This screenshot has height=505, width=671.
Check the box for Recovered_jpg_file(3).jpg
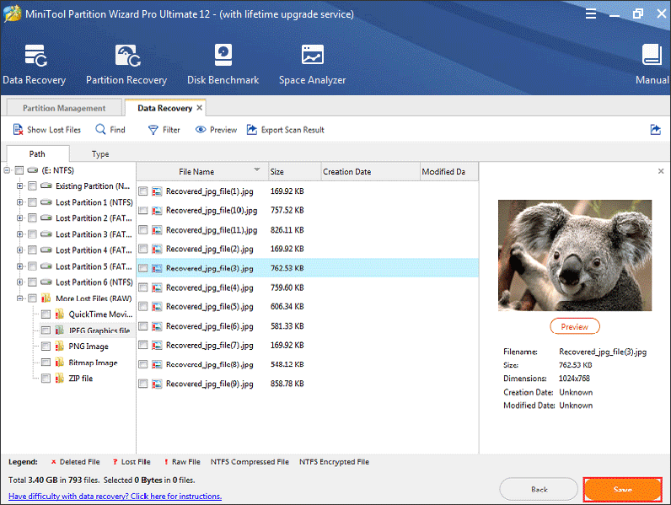pos(143,268)
